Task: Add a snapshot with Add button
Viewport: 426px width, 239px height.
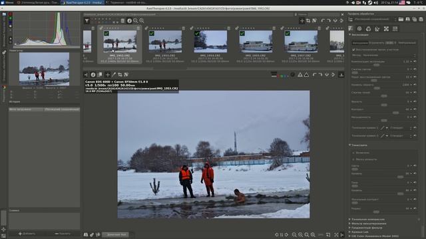Action: tap(27, 234)
